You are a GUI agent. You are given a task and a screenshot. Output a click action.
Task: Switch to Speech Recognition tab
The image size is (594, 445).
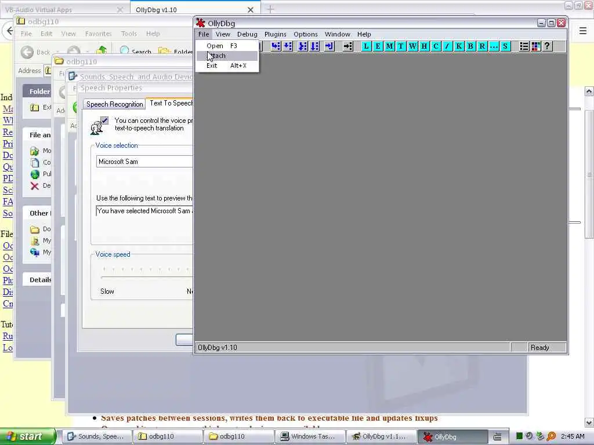114,104
